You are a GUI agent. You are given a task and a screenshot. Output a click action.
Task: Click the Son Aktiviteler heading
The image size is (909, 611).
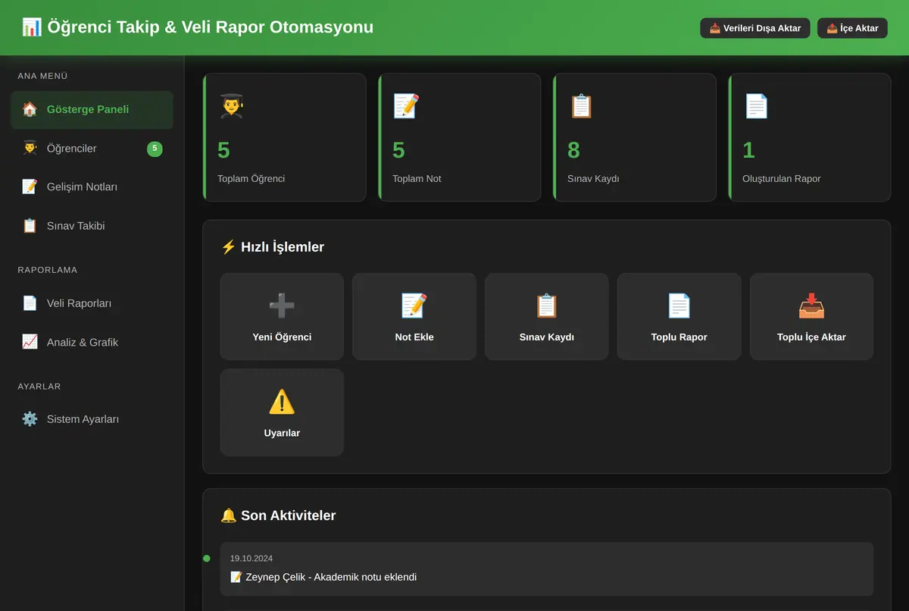coord(288,515)
